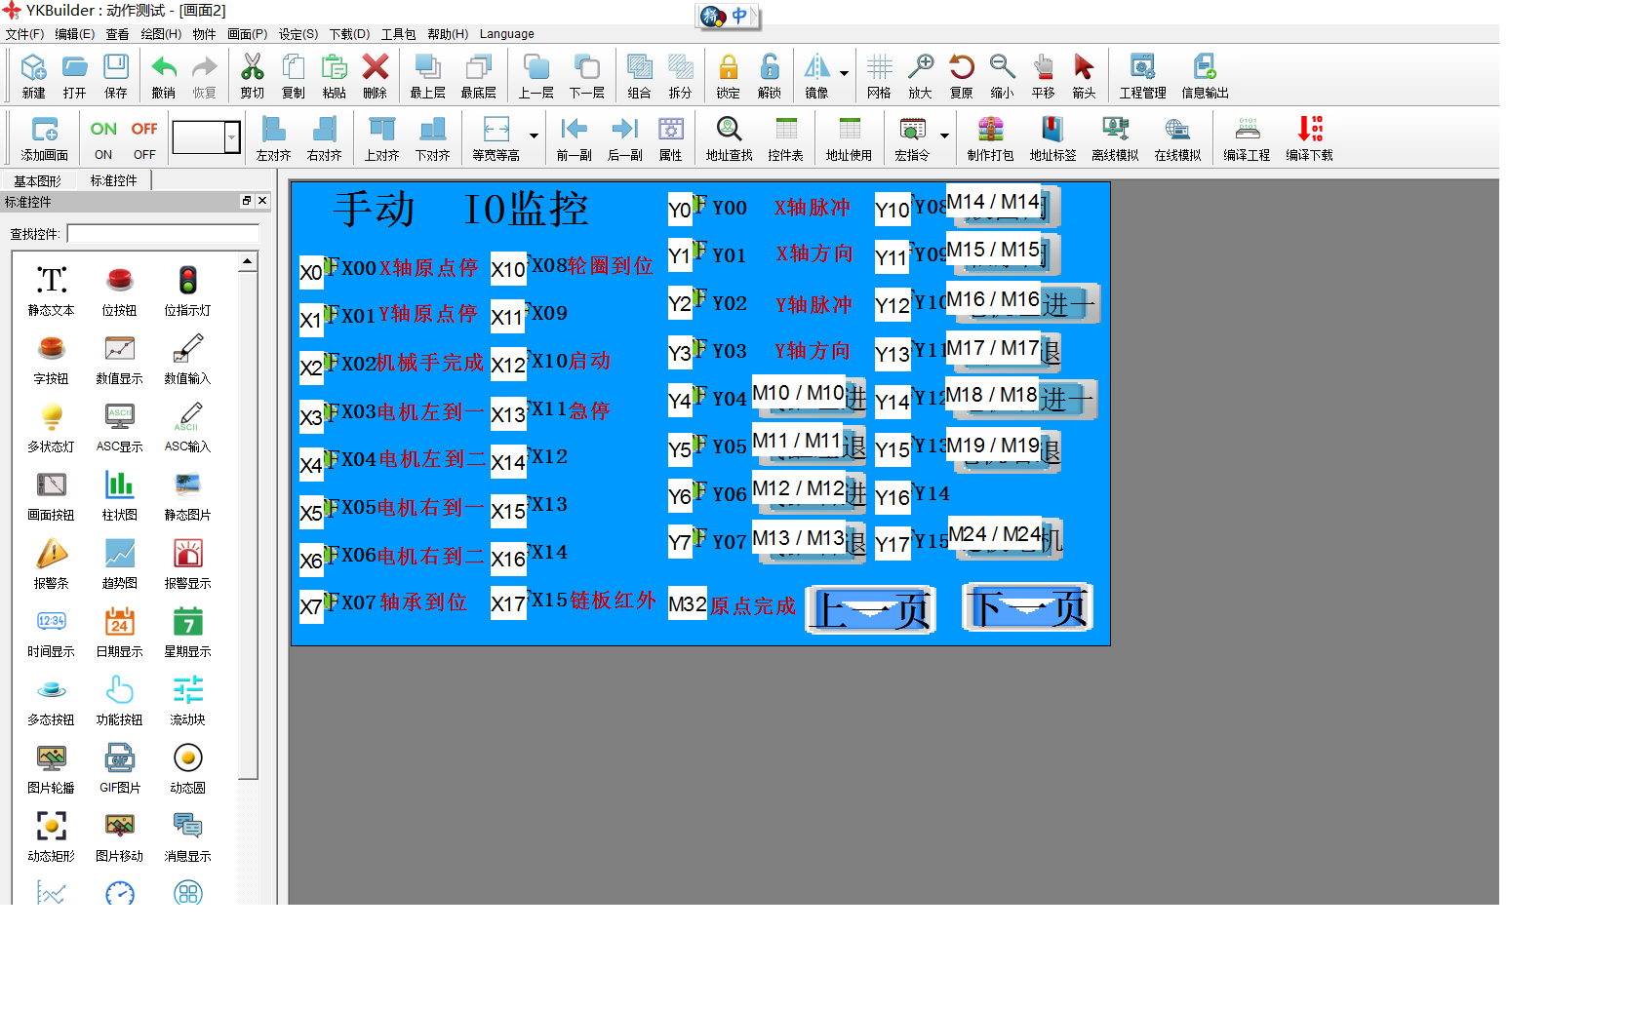
Task: Cut selection using 剪切 scissors icon
Action: (252, 75)
